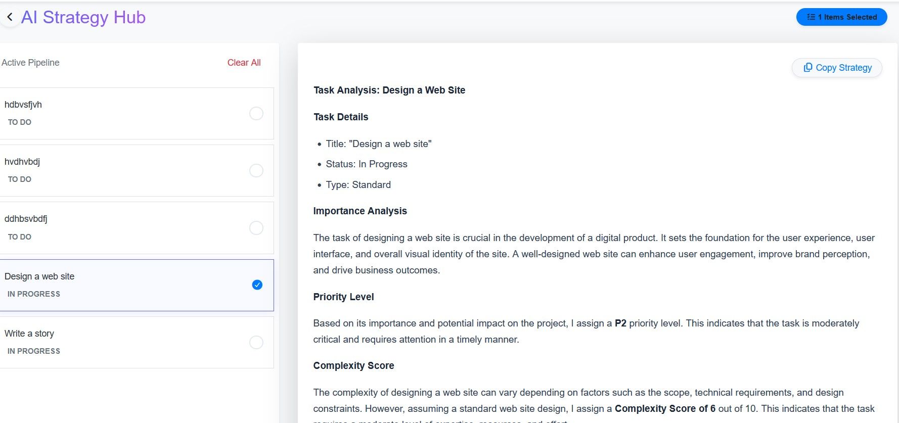Choose the hvdhvbdj task title in pipeline
Image resolution: width=899 pixels, height=423 pixels.
click(x=22, y=162)
